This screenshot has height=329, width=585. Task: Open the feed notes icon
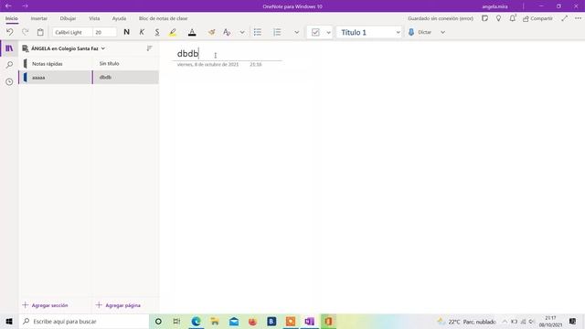[484, 18]
